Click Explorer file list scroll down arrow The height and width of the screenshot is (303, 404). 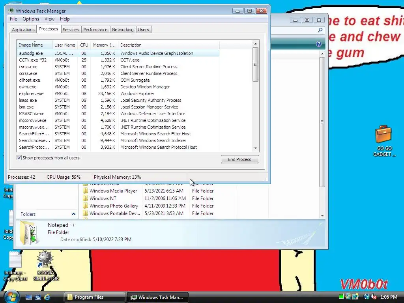(322, 215)
